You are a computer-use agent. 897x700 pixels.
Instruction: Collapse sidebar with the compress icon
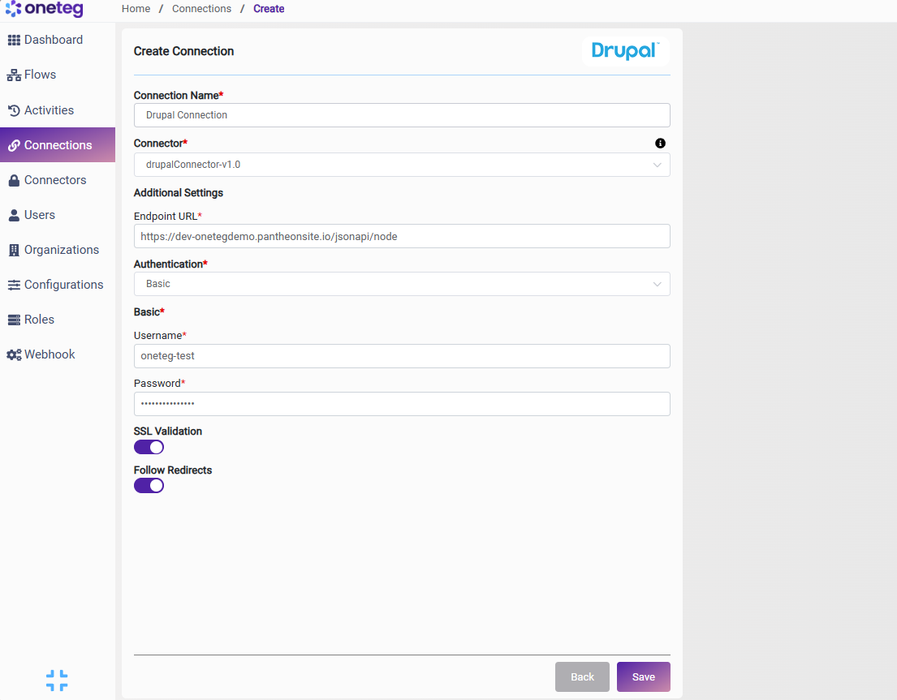(57, 680)
